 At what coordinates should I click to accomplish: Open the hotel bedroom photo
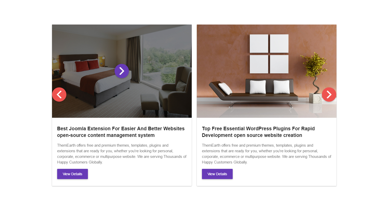point(122,71)
